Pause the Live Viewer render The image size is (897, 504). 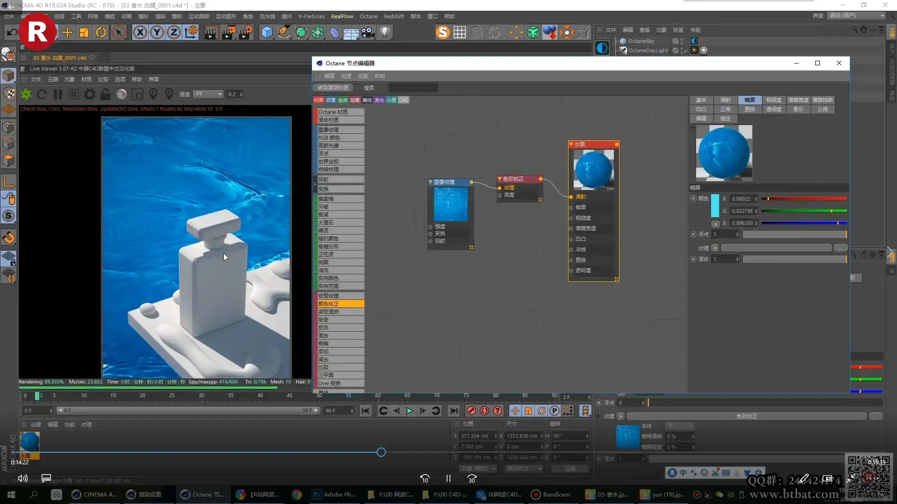click(x=58, y=94)
